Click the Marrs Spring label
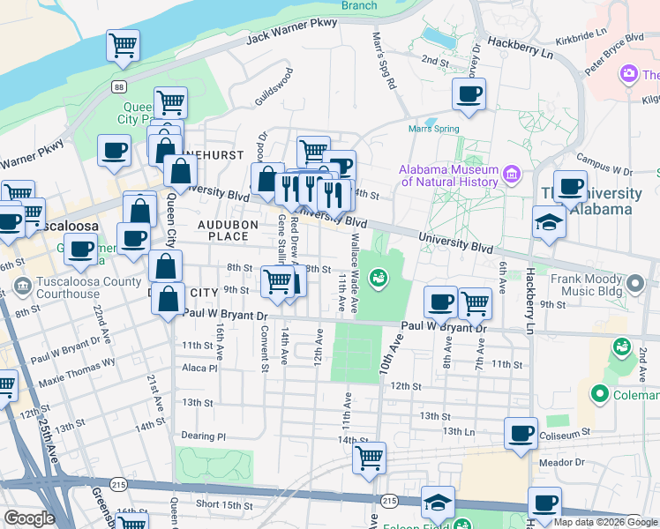The width and height of the screenshot is (660, 529). pos(433,129)
